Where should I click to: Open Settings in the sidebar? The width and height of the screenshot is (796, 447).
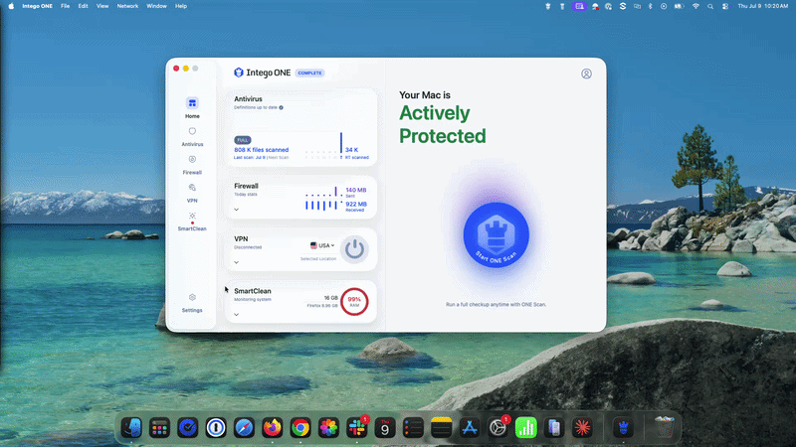(x=192, y=303)
